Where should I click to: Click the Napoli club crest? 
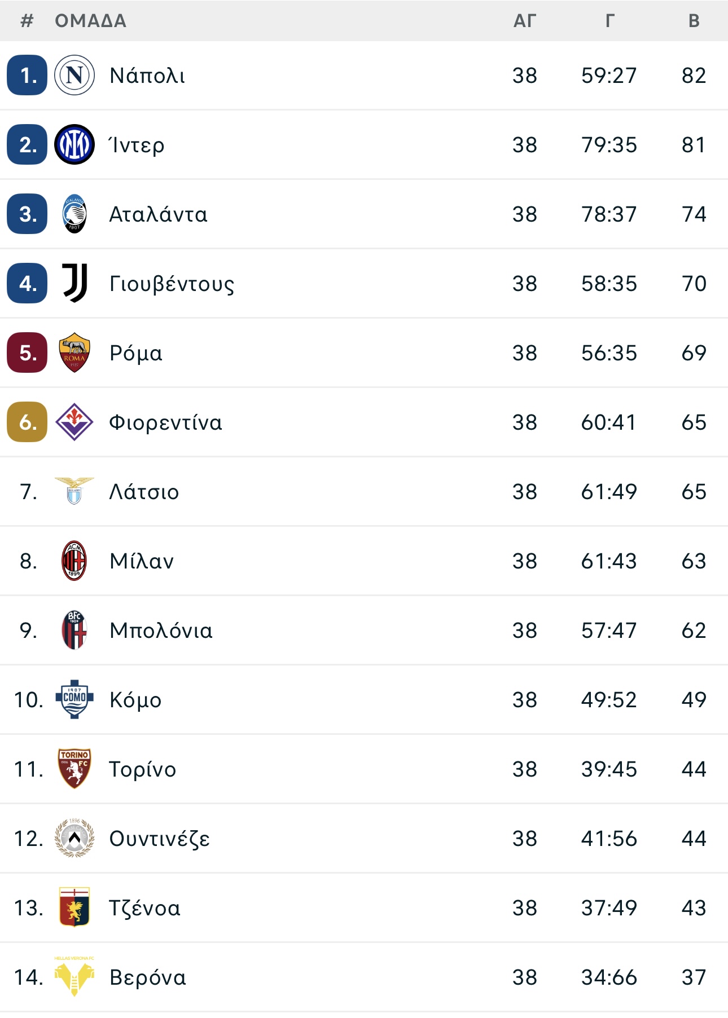click(74, 75)
